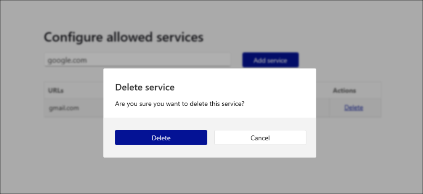Click the delete confirmation question text

pos(180,104)
